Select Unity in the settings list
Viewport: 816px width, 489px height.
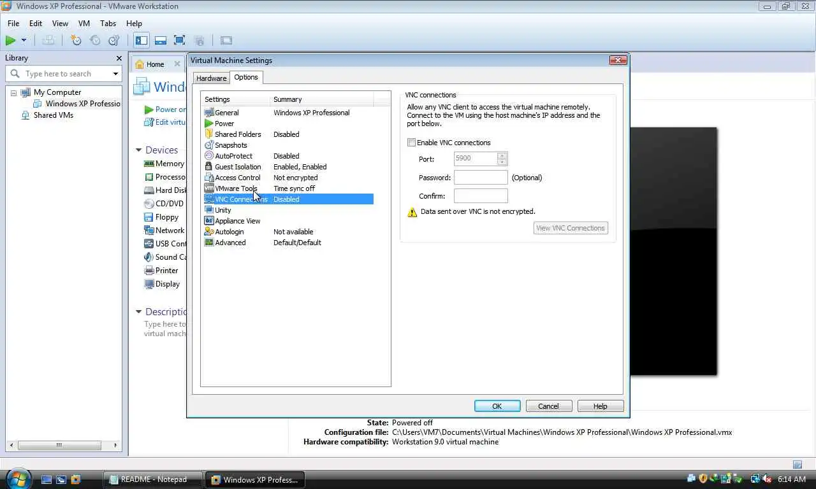point(222,210)
